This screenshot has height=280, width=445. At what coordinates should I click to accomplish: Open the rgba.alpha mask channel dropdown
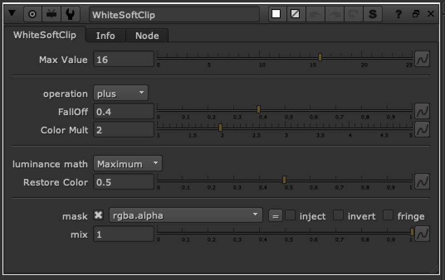(186, 216)
